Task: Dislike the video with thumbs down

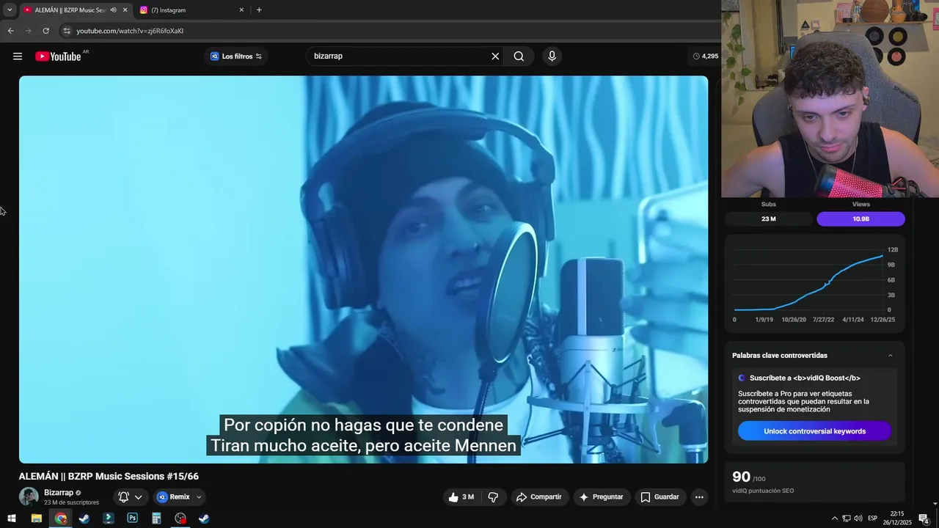Action: click(493, 497)
